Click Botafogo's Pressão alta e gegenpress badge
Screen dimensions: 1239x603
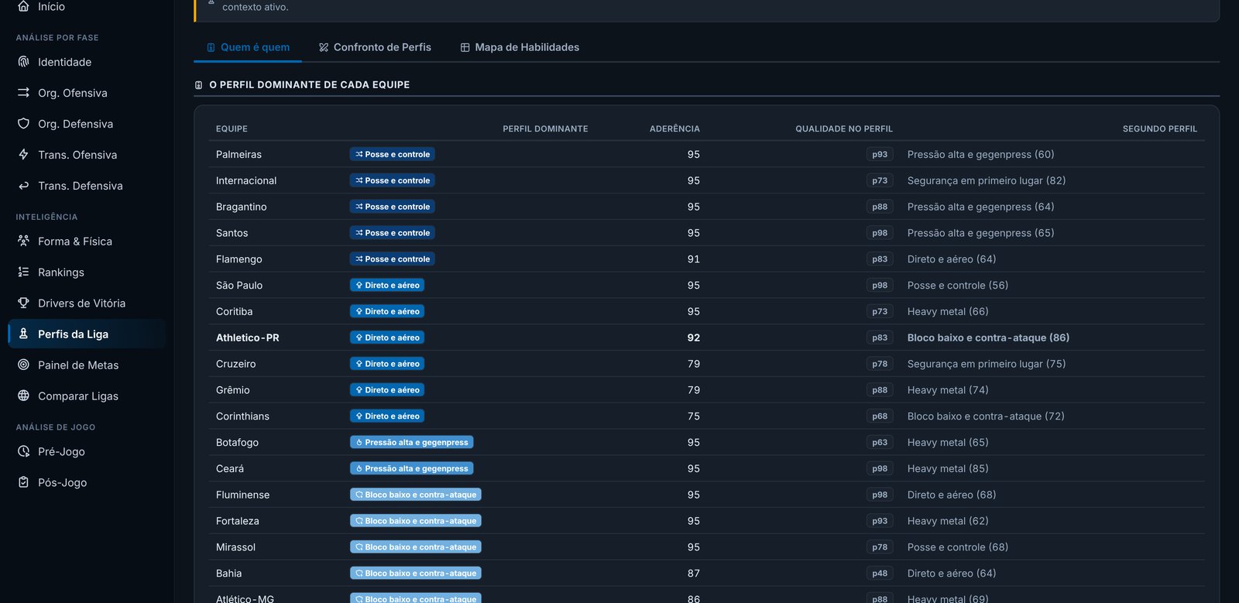coord(411,442)
